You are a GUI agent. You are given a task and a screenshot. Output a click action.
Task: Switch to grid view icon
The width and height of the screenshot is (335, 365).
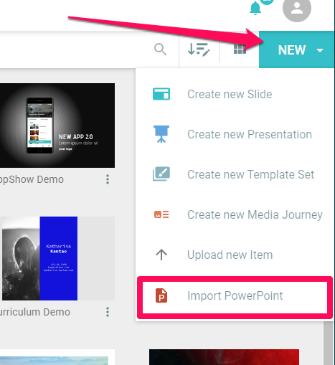pyautogui.click(x=240, y=49)
